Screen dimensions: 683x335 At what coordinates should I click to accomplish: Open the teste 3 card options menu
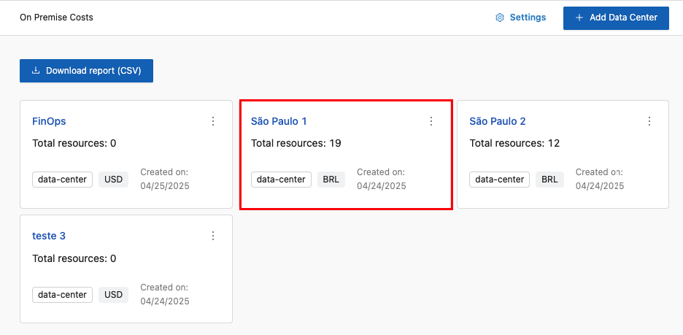pos(213,236)
